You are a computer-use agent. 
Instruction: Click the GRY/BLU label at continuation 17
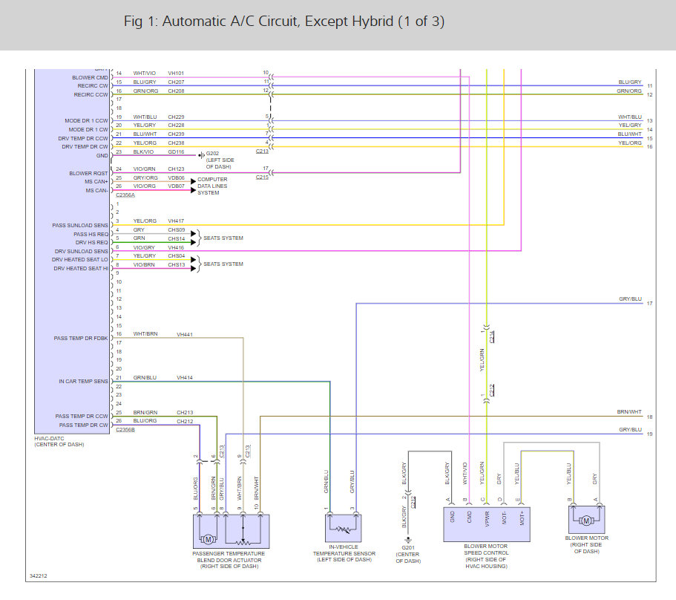pyautogui.click(x=630, y=299)
